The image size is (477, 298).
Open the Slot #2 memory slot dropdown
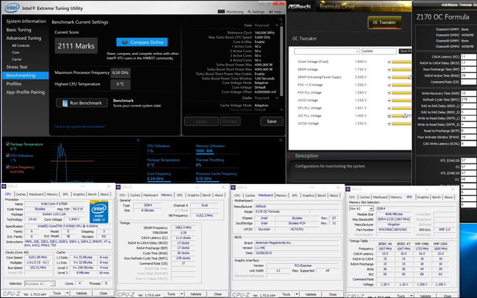point(362,208)
